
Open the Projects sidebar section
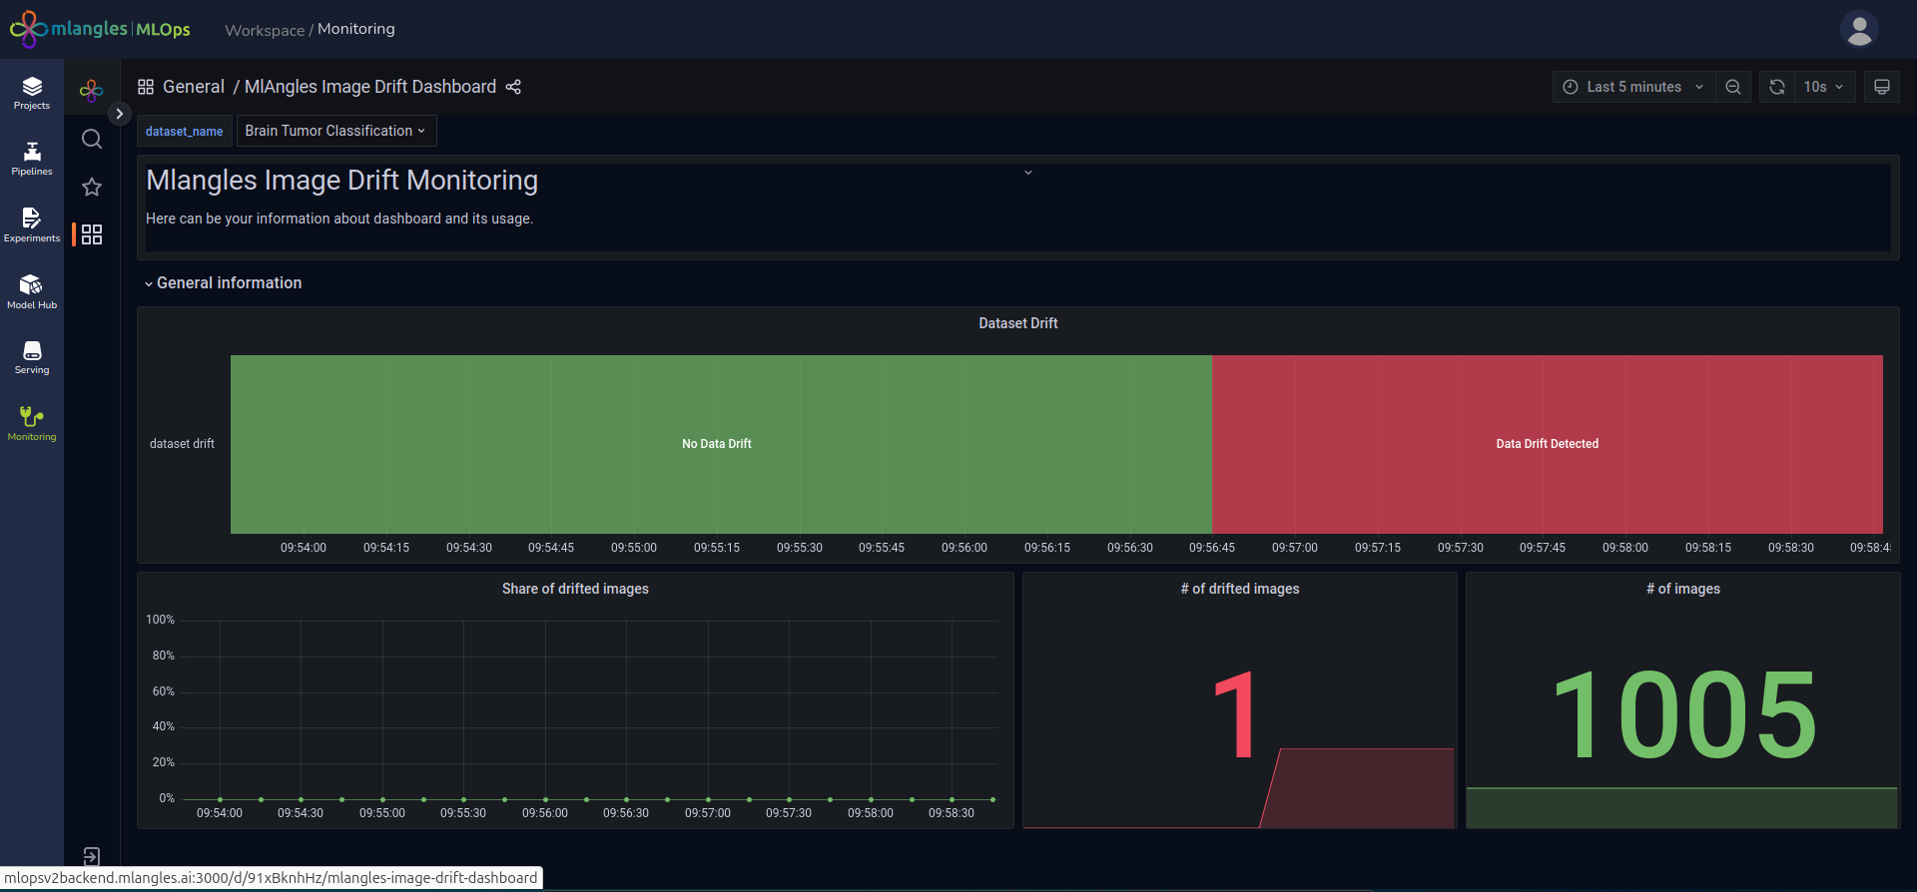tap(32, 93)
